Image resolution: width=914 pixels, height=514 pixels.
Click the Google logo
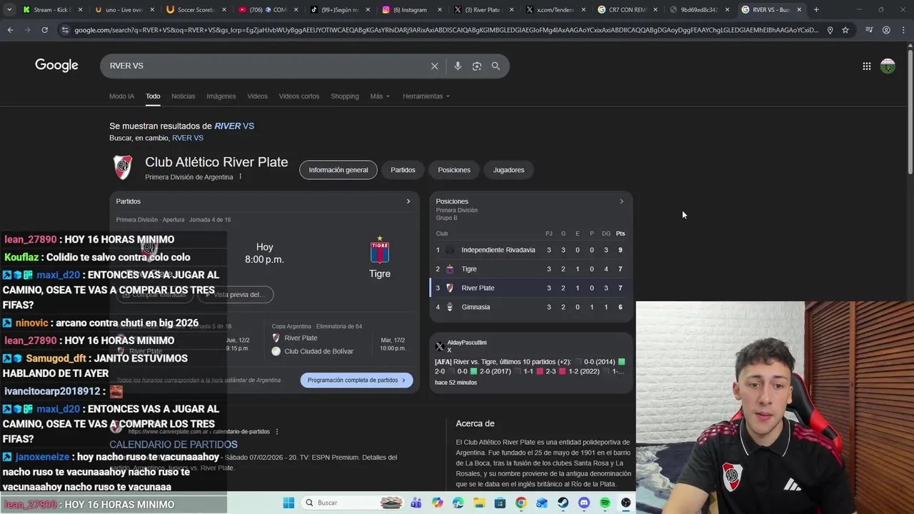coord(56,66)
